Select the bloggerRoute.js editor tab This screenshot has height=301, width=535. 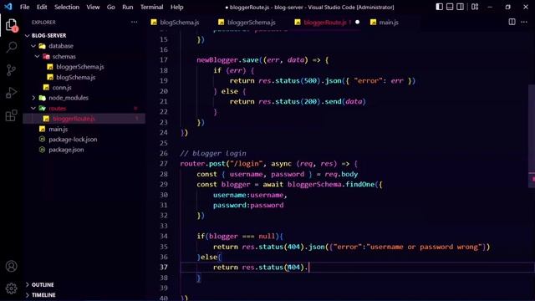[324, 23]
